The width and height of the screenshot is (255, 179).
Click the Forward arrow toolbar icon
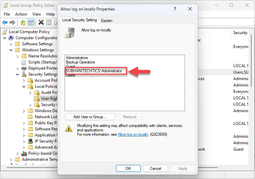point(13,22)
